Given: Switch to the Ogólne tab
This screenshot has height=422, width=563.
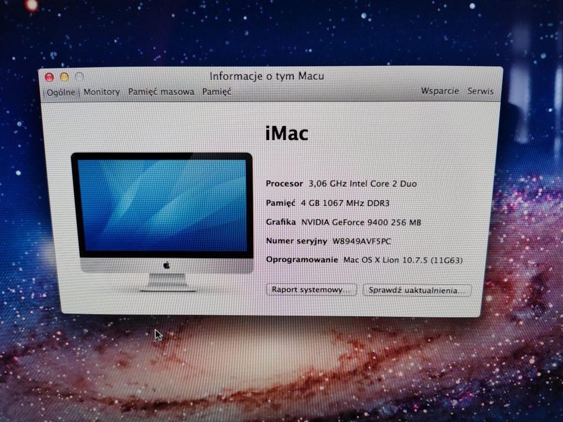Looking at the screenshot, I should [60, 92].
